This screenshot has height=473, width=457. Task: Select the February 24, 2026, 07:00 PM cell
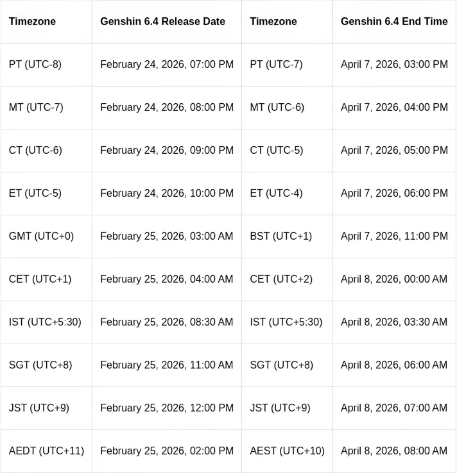pos(167,65)
